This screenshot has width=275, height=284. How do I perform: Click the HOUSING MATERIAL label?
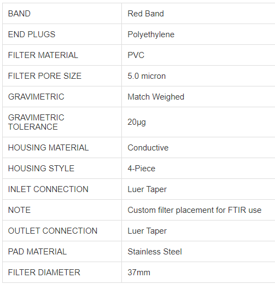(x=48, y=148)
